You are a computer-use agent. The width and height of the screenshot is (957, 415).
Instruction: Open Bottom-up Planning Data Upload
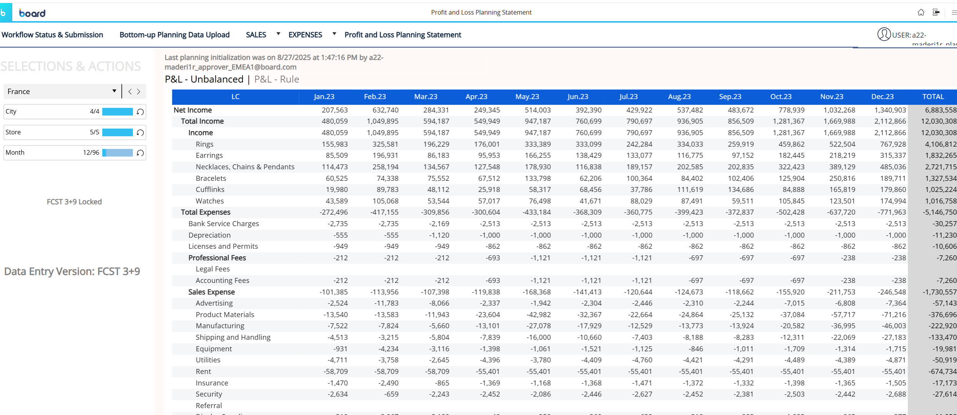pyautogui.click(x=175, y=35)
